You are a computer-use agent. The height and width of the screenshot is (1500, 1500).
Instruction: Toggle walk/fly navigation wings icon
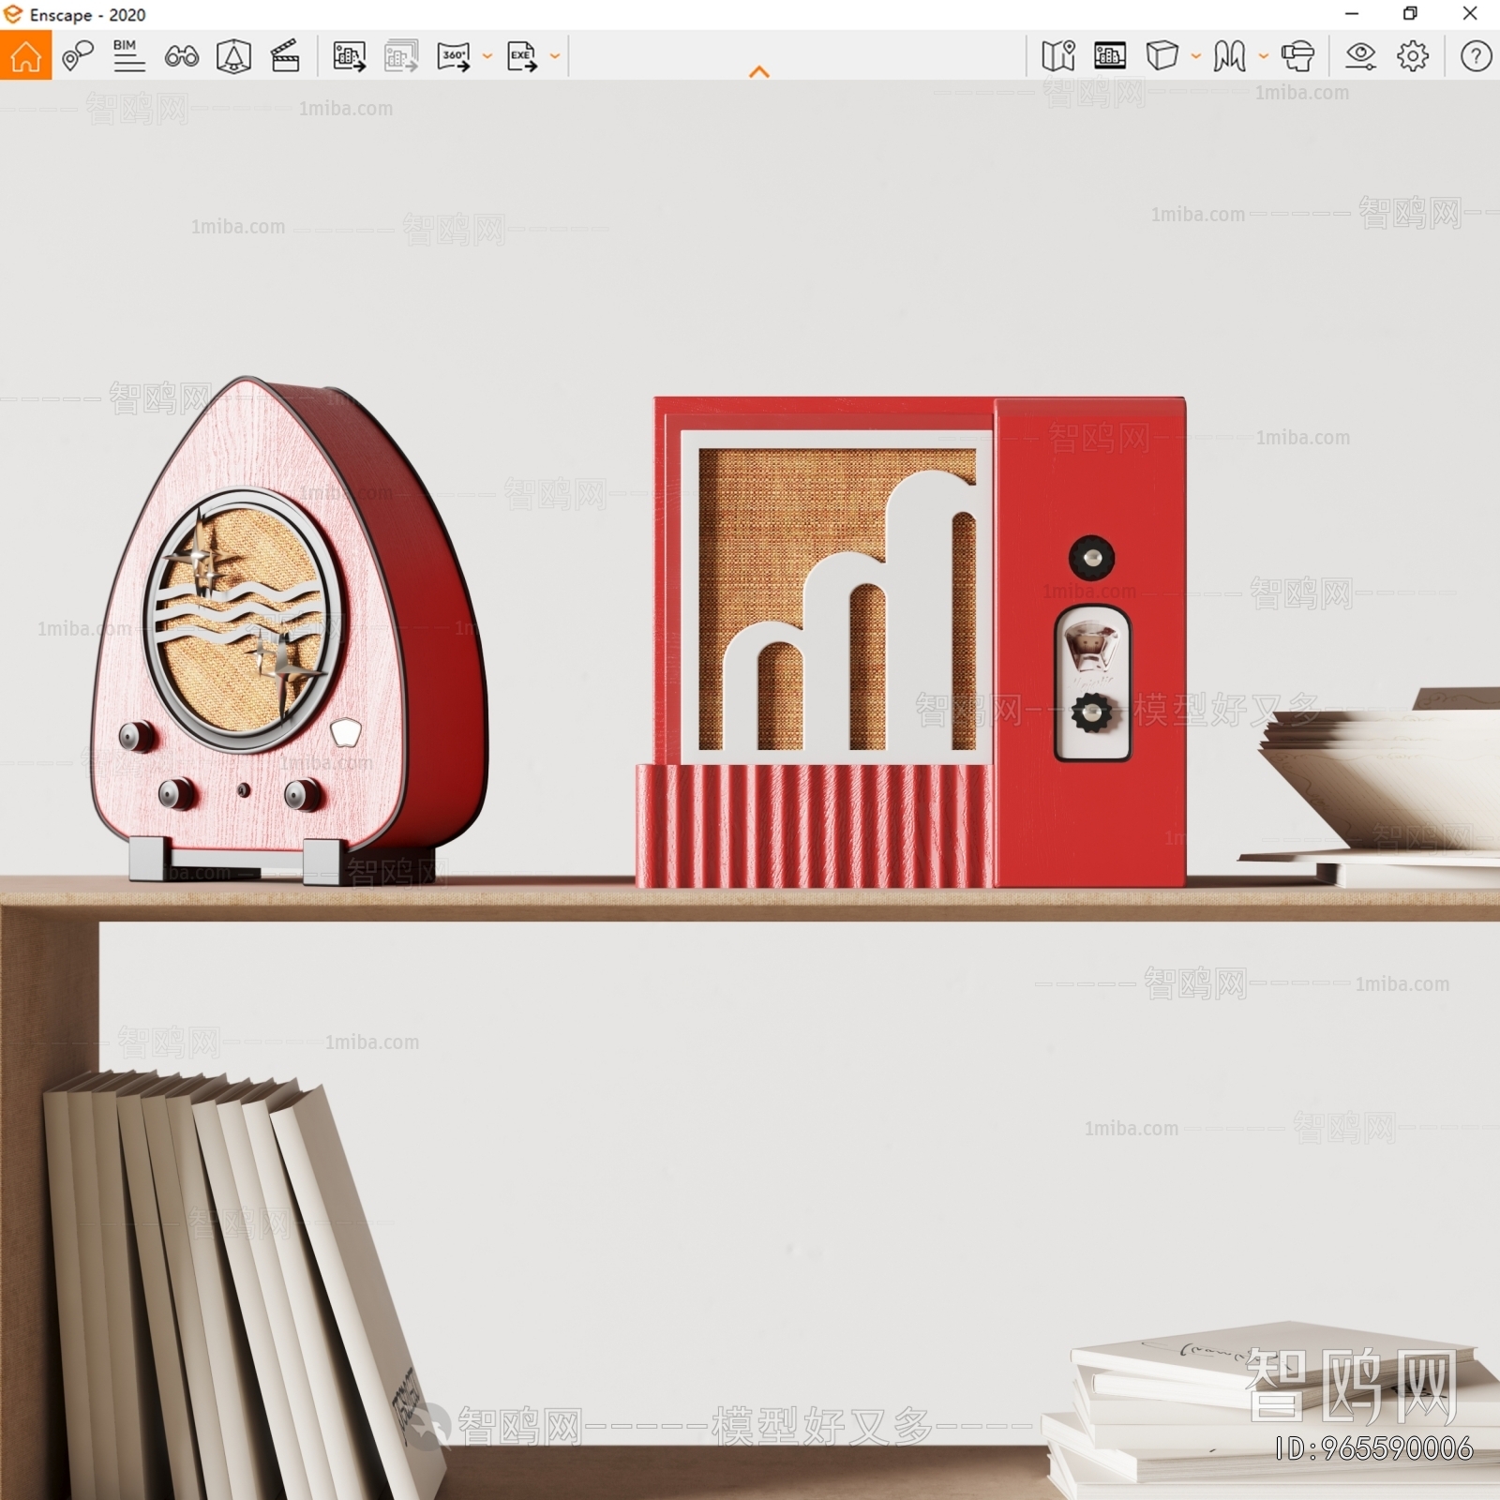tap(1229, 56)
